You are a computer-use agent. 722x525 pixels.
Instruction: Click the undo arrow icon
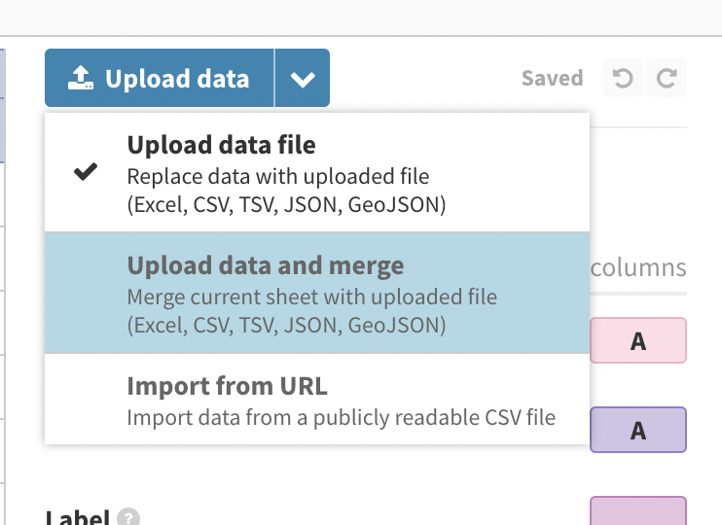[623, 78]
